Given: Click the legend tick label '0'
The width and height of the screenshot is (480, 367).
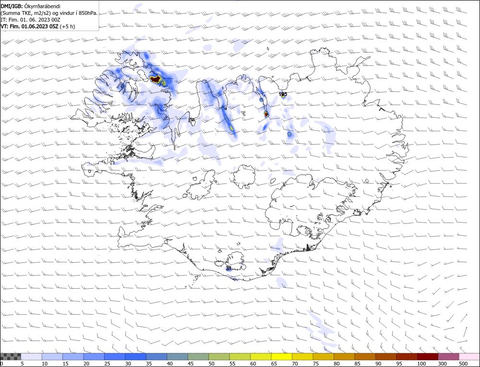Looking at the screenshot, I should [x=2, y=363].
